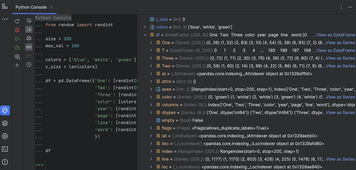
Task: Click the 'size = 200' code line
Action: click(x=58, y=39)
